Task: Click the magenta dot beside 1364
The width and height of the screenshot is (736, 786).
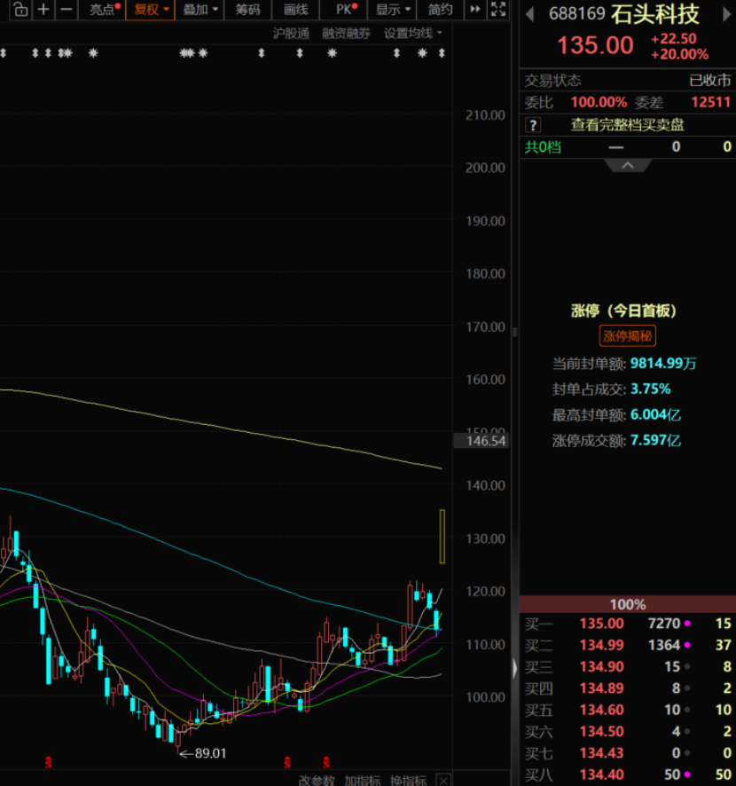Action: tap(687, 645)
